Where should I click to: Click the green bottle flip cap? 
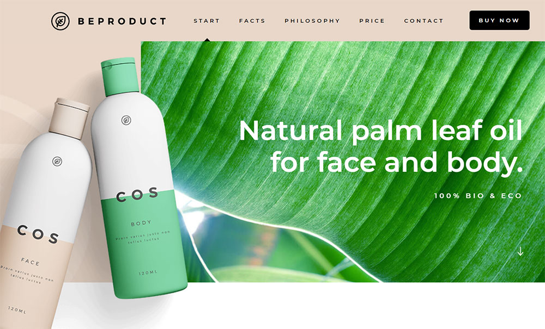point(119,76)
